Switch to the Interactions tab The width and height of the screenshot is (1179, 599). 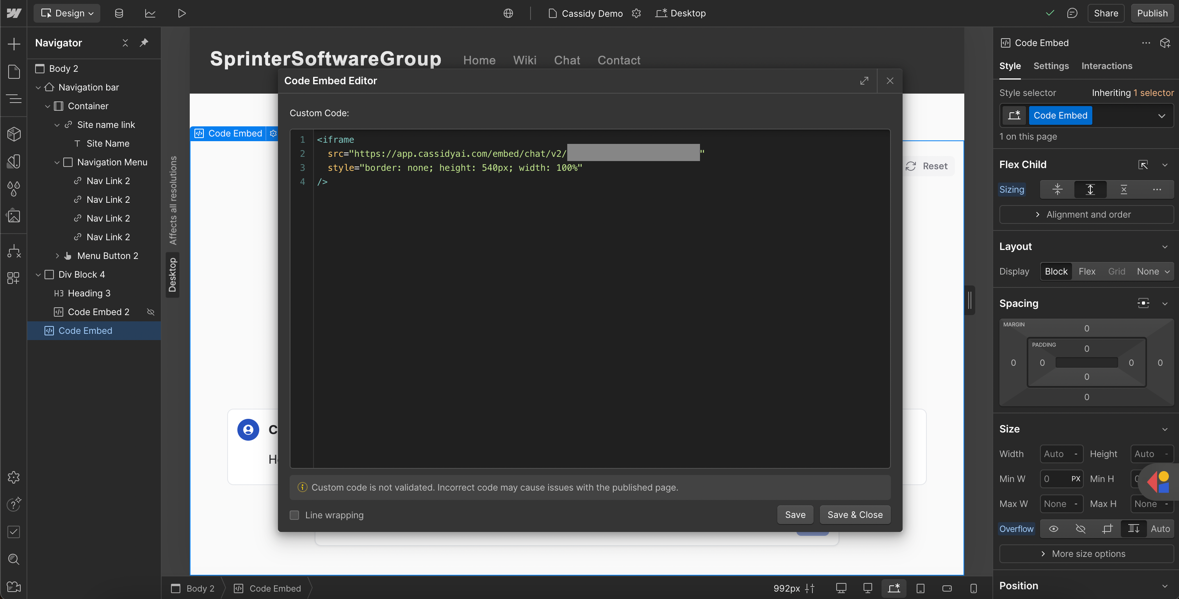point(1106,66)
